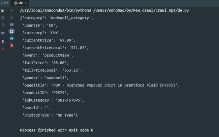219x137 pixels.
Task: Toggle scroll to end icon
Action: (x=11, y=31)
